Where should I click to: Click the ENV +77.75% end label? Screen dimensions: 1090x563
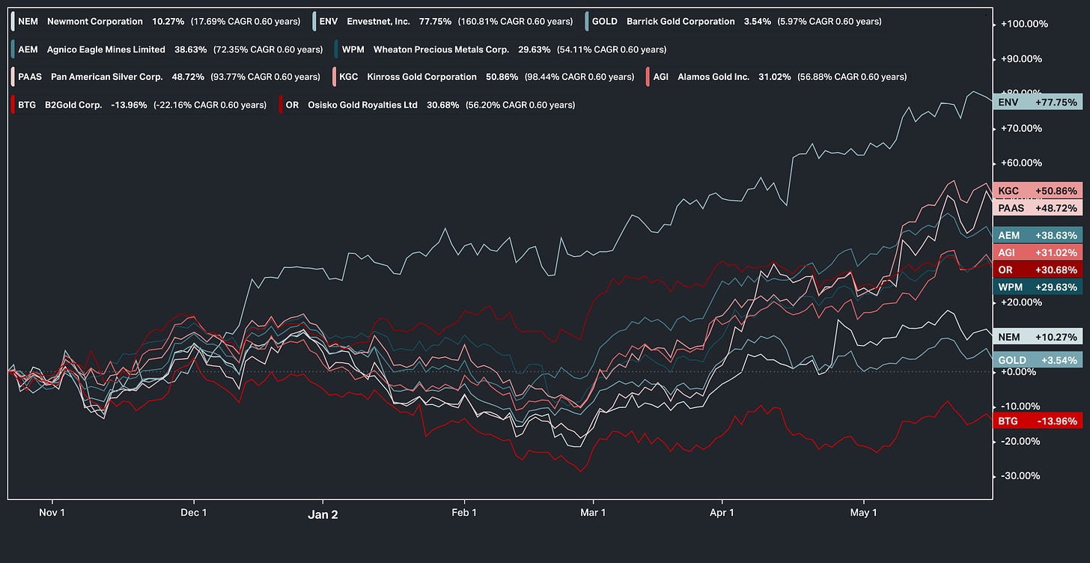tap(1038, 102)
